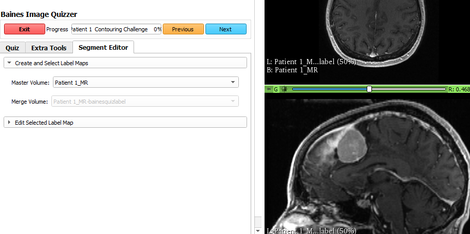470x234 pixels.
Task: Switch to the Quiz tab
Action: pos(12,48)
